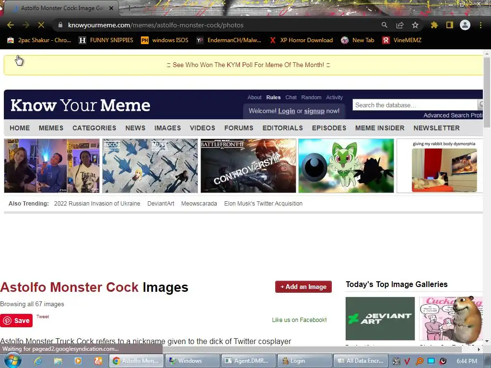Click the signup link
491x368 pixels.
[314, 111]
